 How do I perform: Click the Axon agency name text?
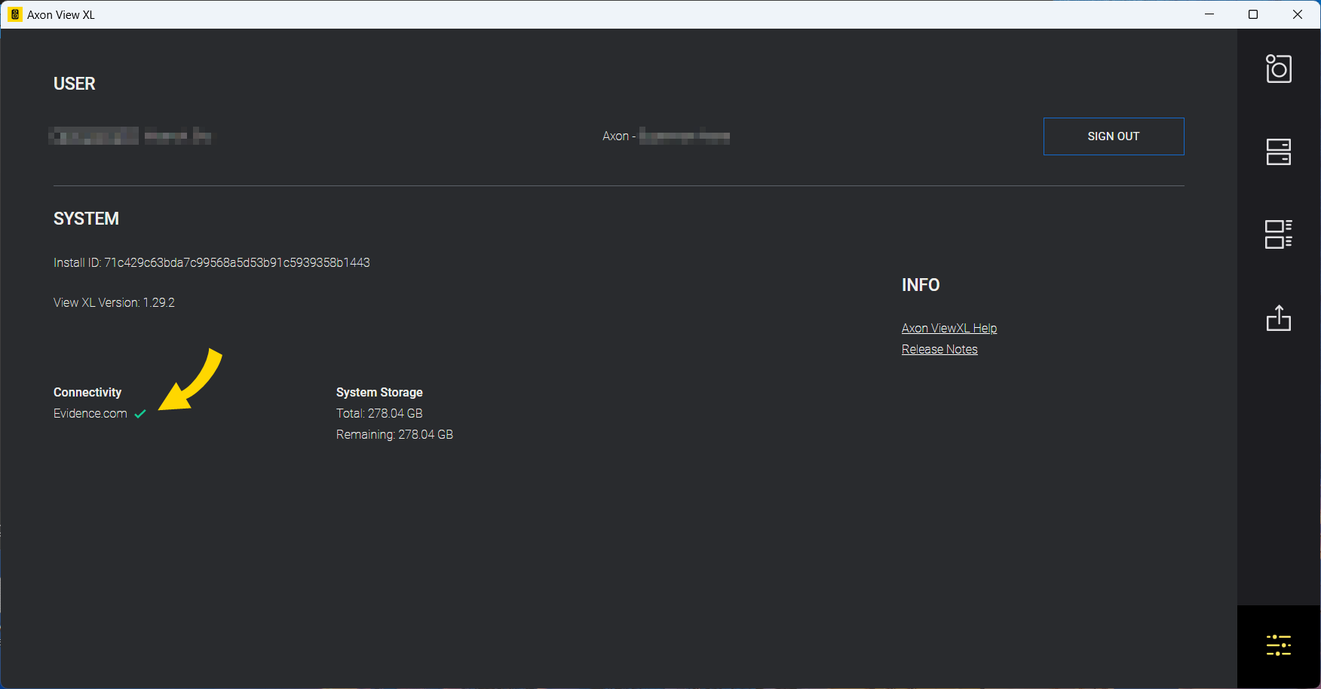click(665, 136)
